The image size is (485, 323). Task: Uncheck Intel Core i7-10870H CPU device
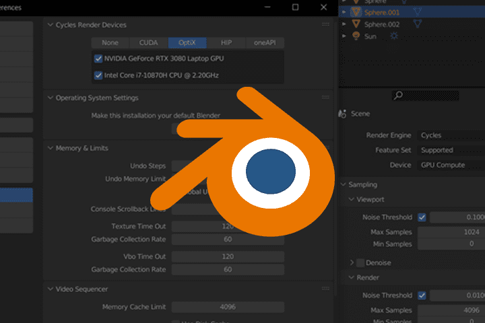tap(98, 75)
